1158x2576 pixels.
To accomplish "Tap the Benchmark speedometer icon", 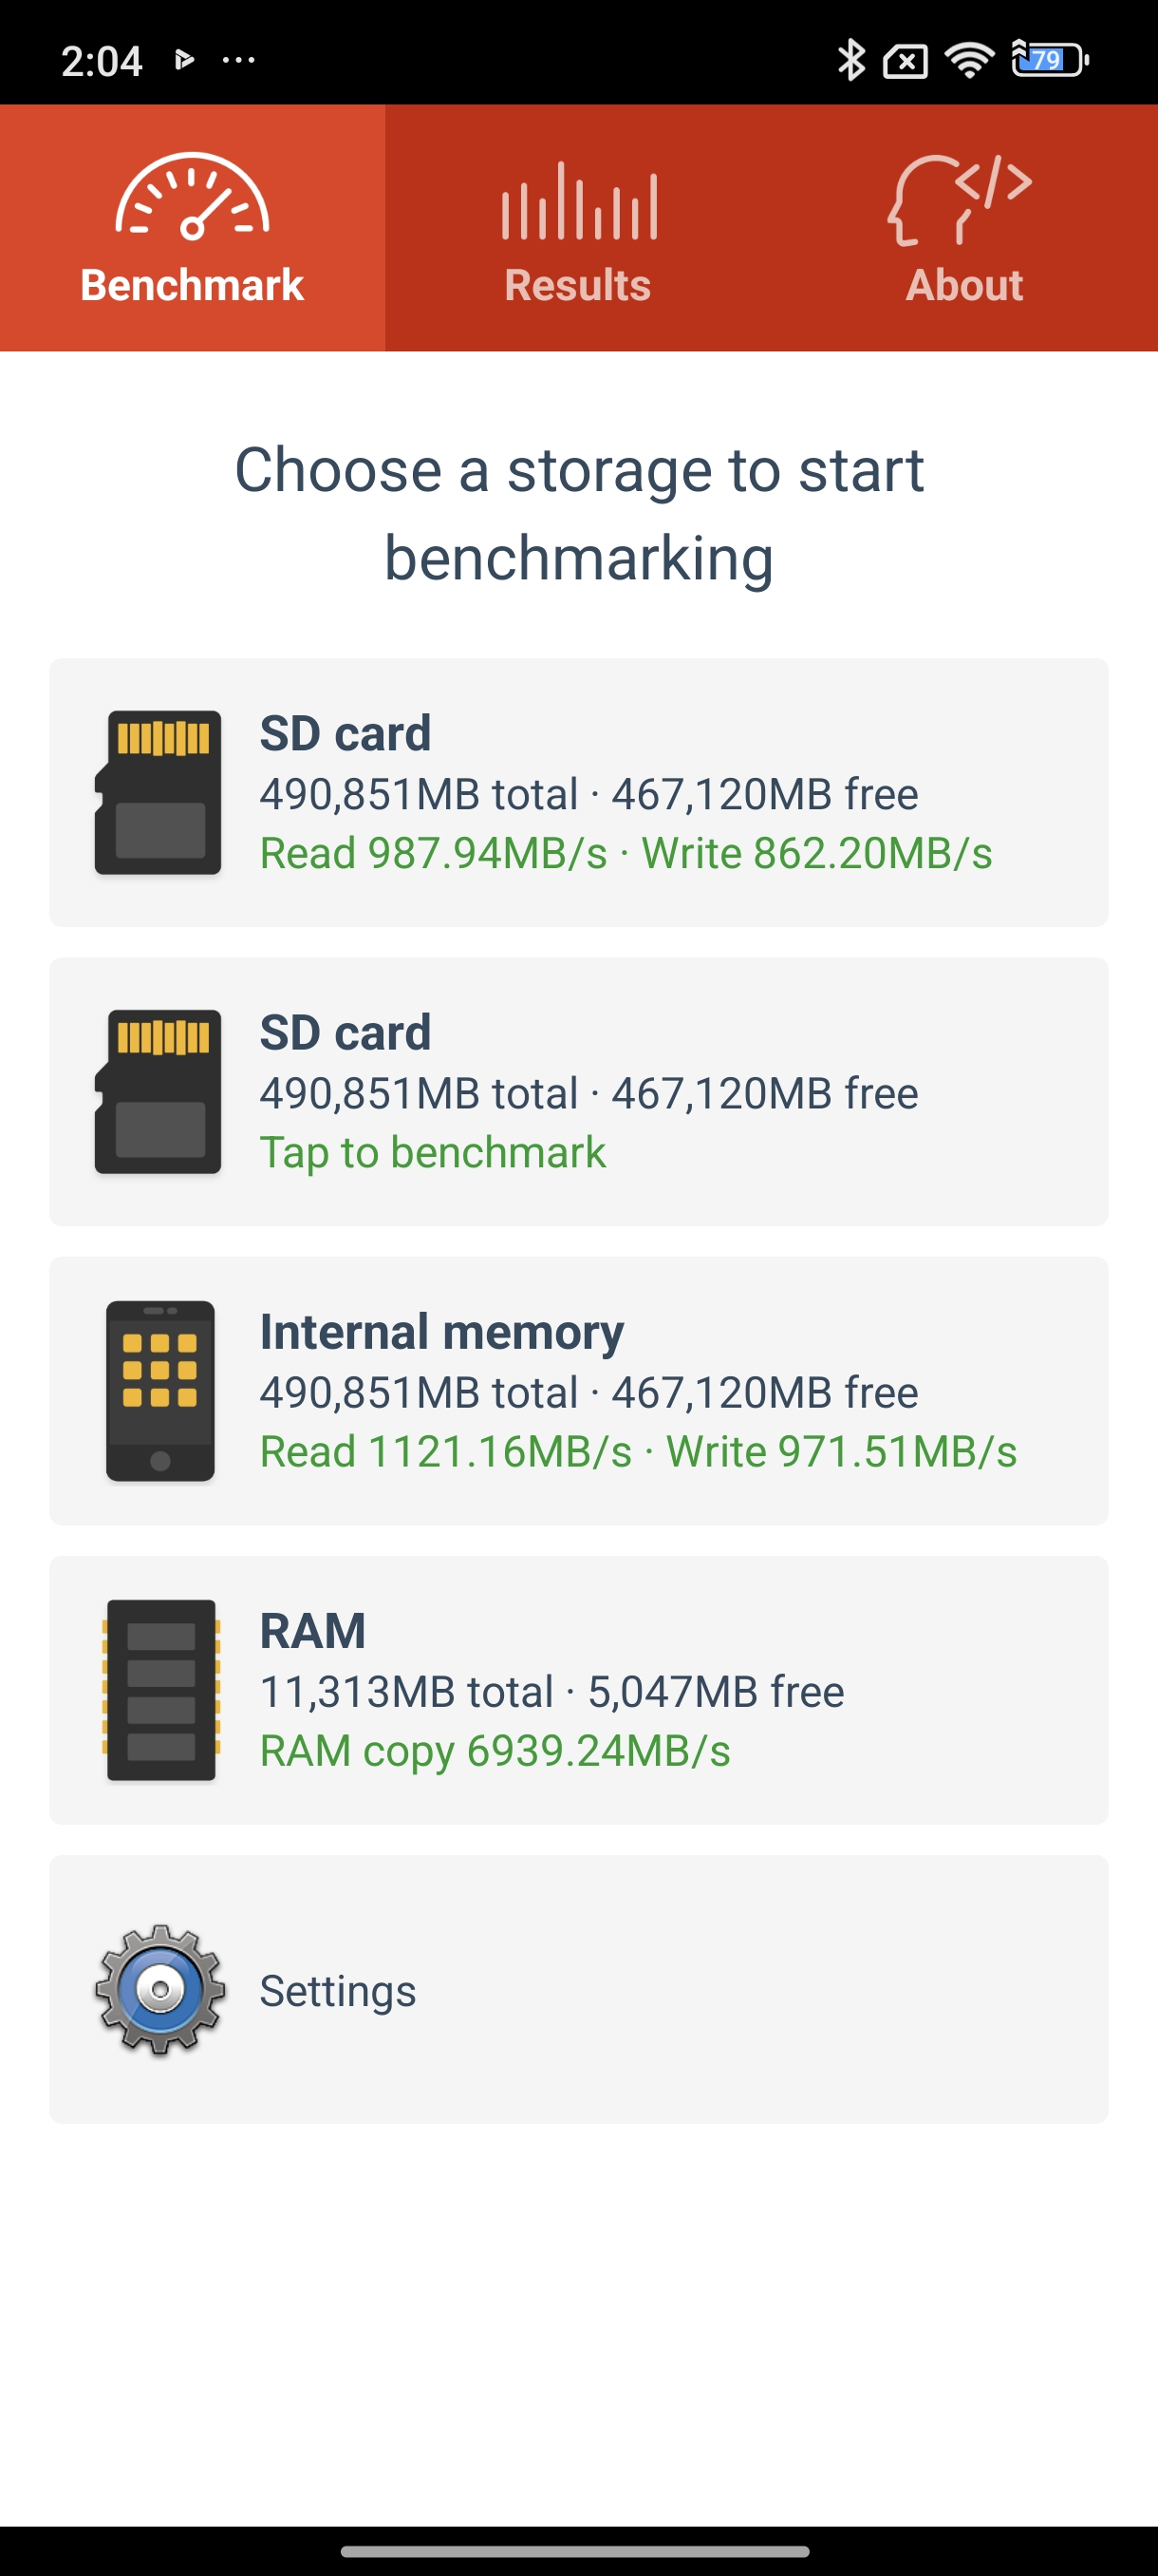I will pos(192,197).
